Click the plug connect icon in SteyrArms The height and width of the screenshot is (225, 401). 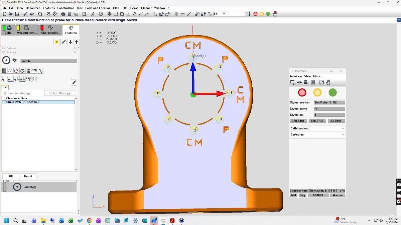(x=299, y=82)
